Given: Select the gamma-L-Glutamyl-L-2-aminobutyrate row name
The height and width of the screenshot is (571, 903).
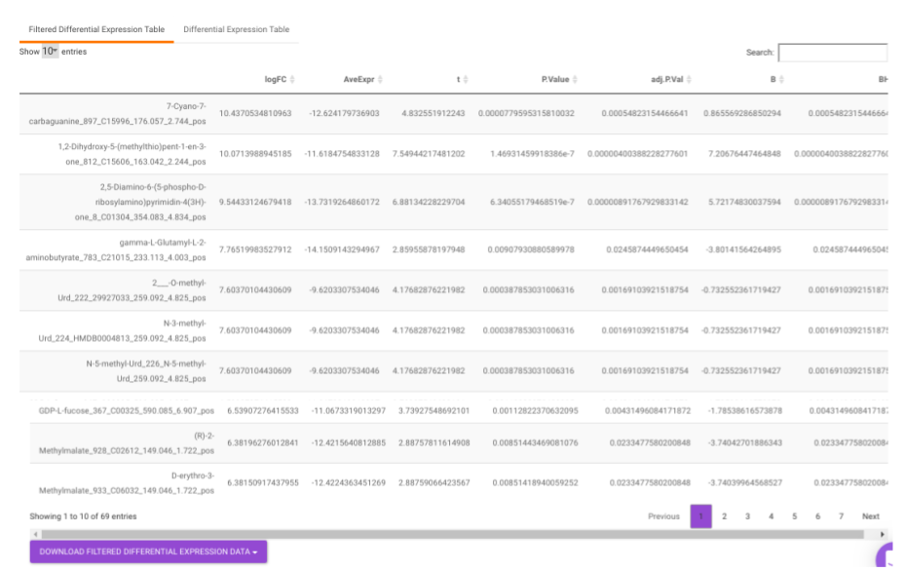Looking at the screenshot, I should [116, 250].
